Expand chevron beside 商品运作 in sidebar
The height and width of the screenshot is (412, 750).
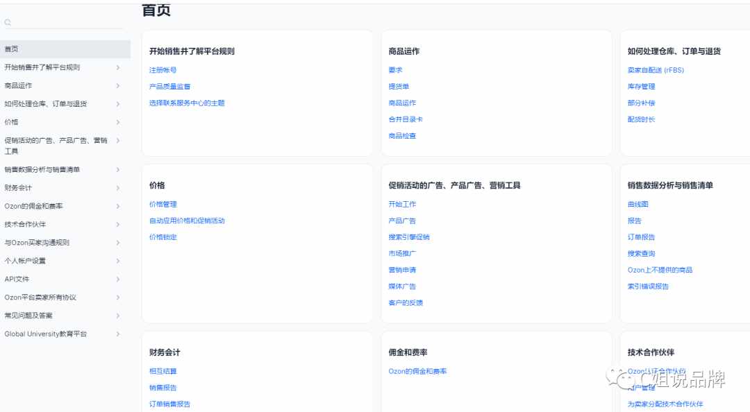117,85
